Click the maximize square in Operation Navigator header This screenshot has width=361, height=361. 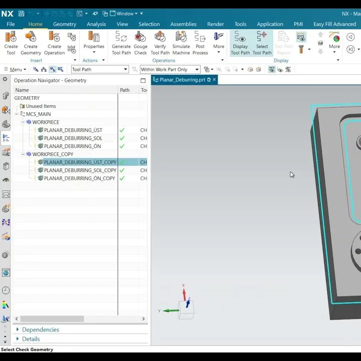click(x=143, y=81)
